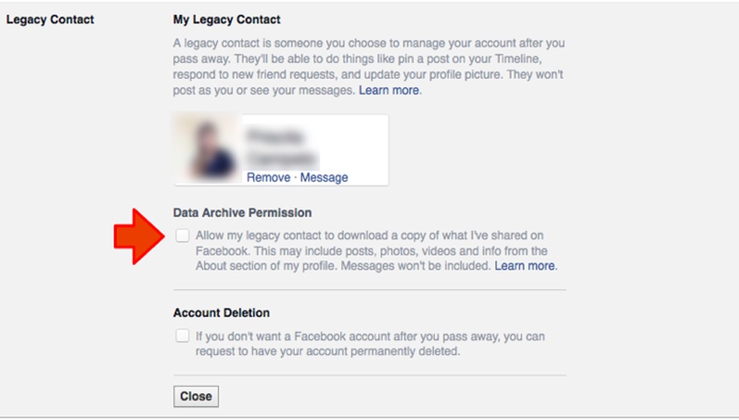Image resolution: width=739 pixels, height=420 pixels.
Task: Enable the Data Archive Permission checkbox
Action: click(182, 236)
